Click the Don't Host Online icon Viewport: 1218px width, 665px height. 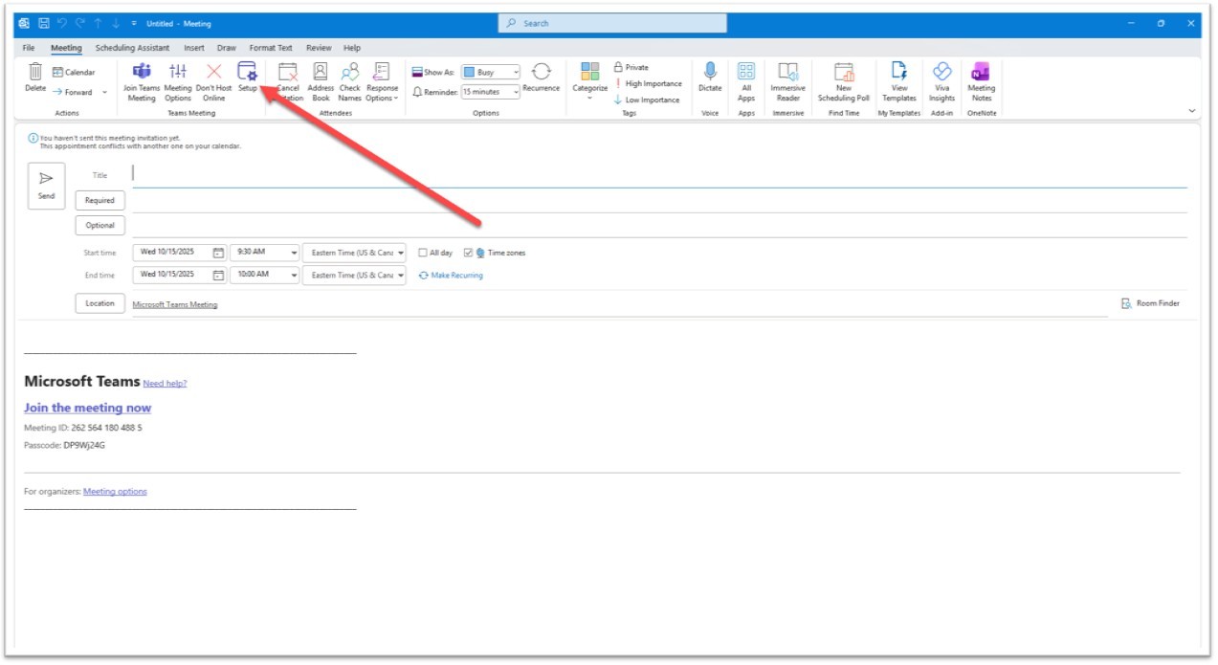click(213, 73)
